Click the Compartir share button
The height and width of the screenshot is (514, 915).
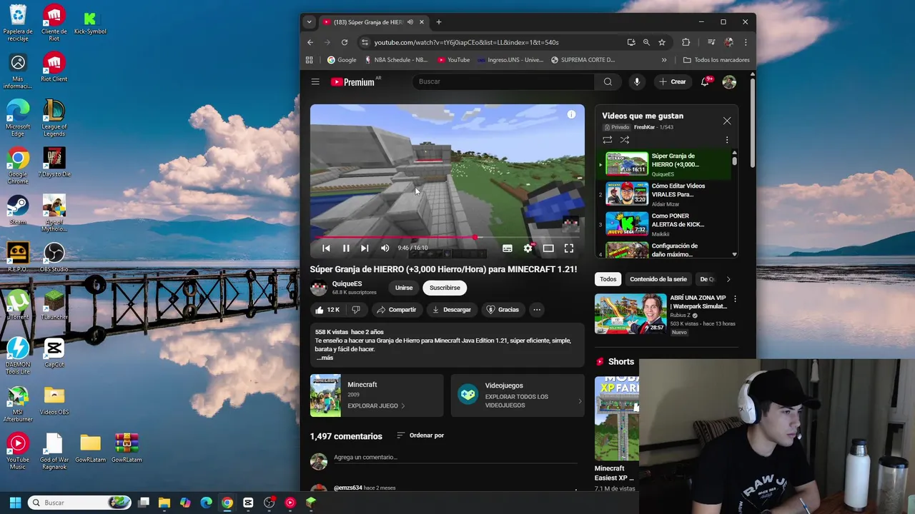[x=396, y=310]
